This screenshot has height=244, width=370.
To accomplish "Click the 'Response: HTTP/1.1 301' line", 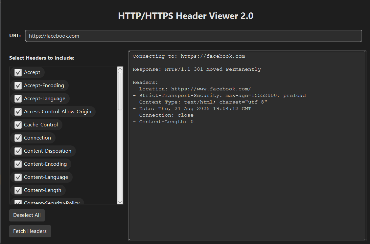I will 197,69.
